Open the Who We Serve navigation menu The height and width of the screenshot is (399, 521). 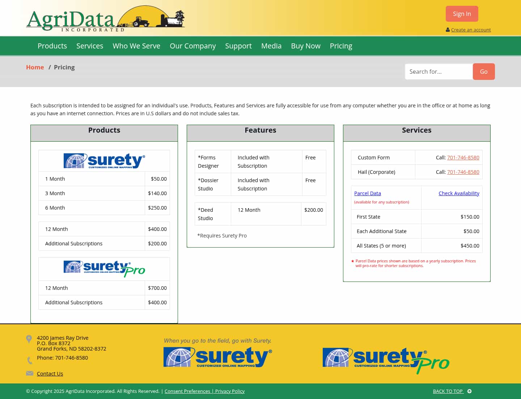[136, 46]
